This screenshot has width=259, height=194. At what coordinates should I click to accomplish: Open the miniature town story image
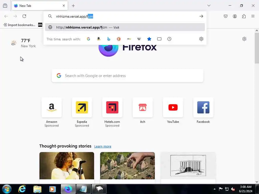tap(127, 166)
